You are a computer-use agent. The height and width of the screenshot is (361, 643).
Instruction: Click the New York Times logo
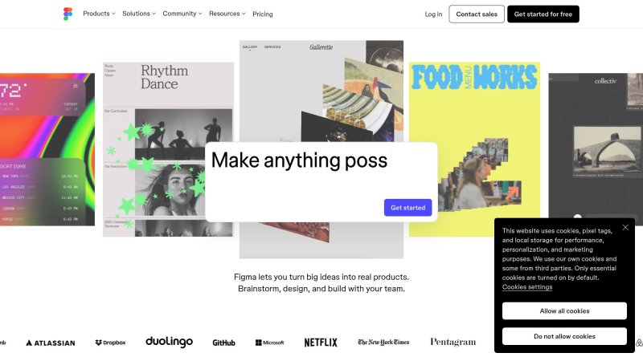coord(383,343)
